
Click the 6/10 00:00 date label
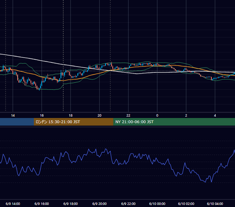click(x=157, y=204)
